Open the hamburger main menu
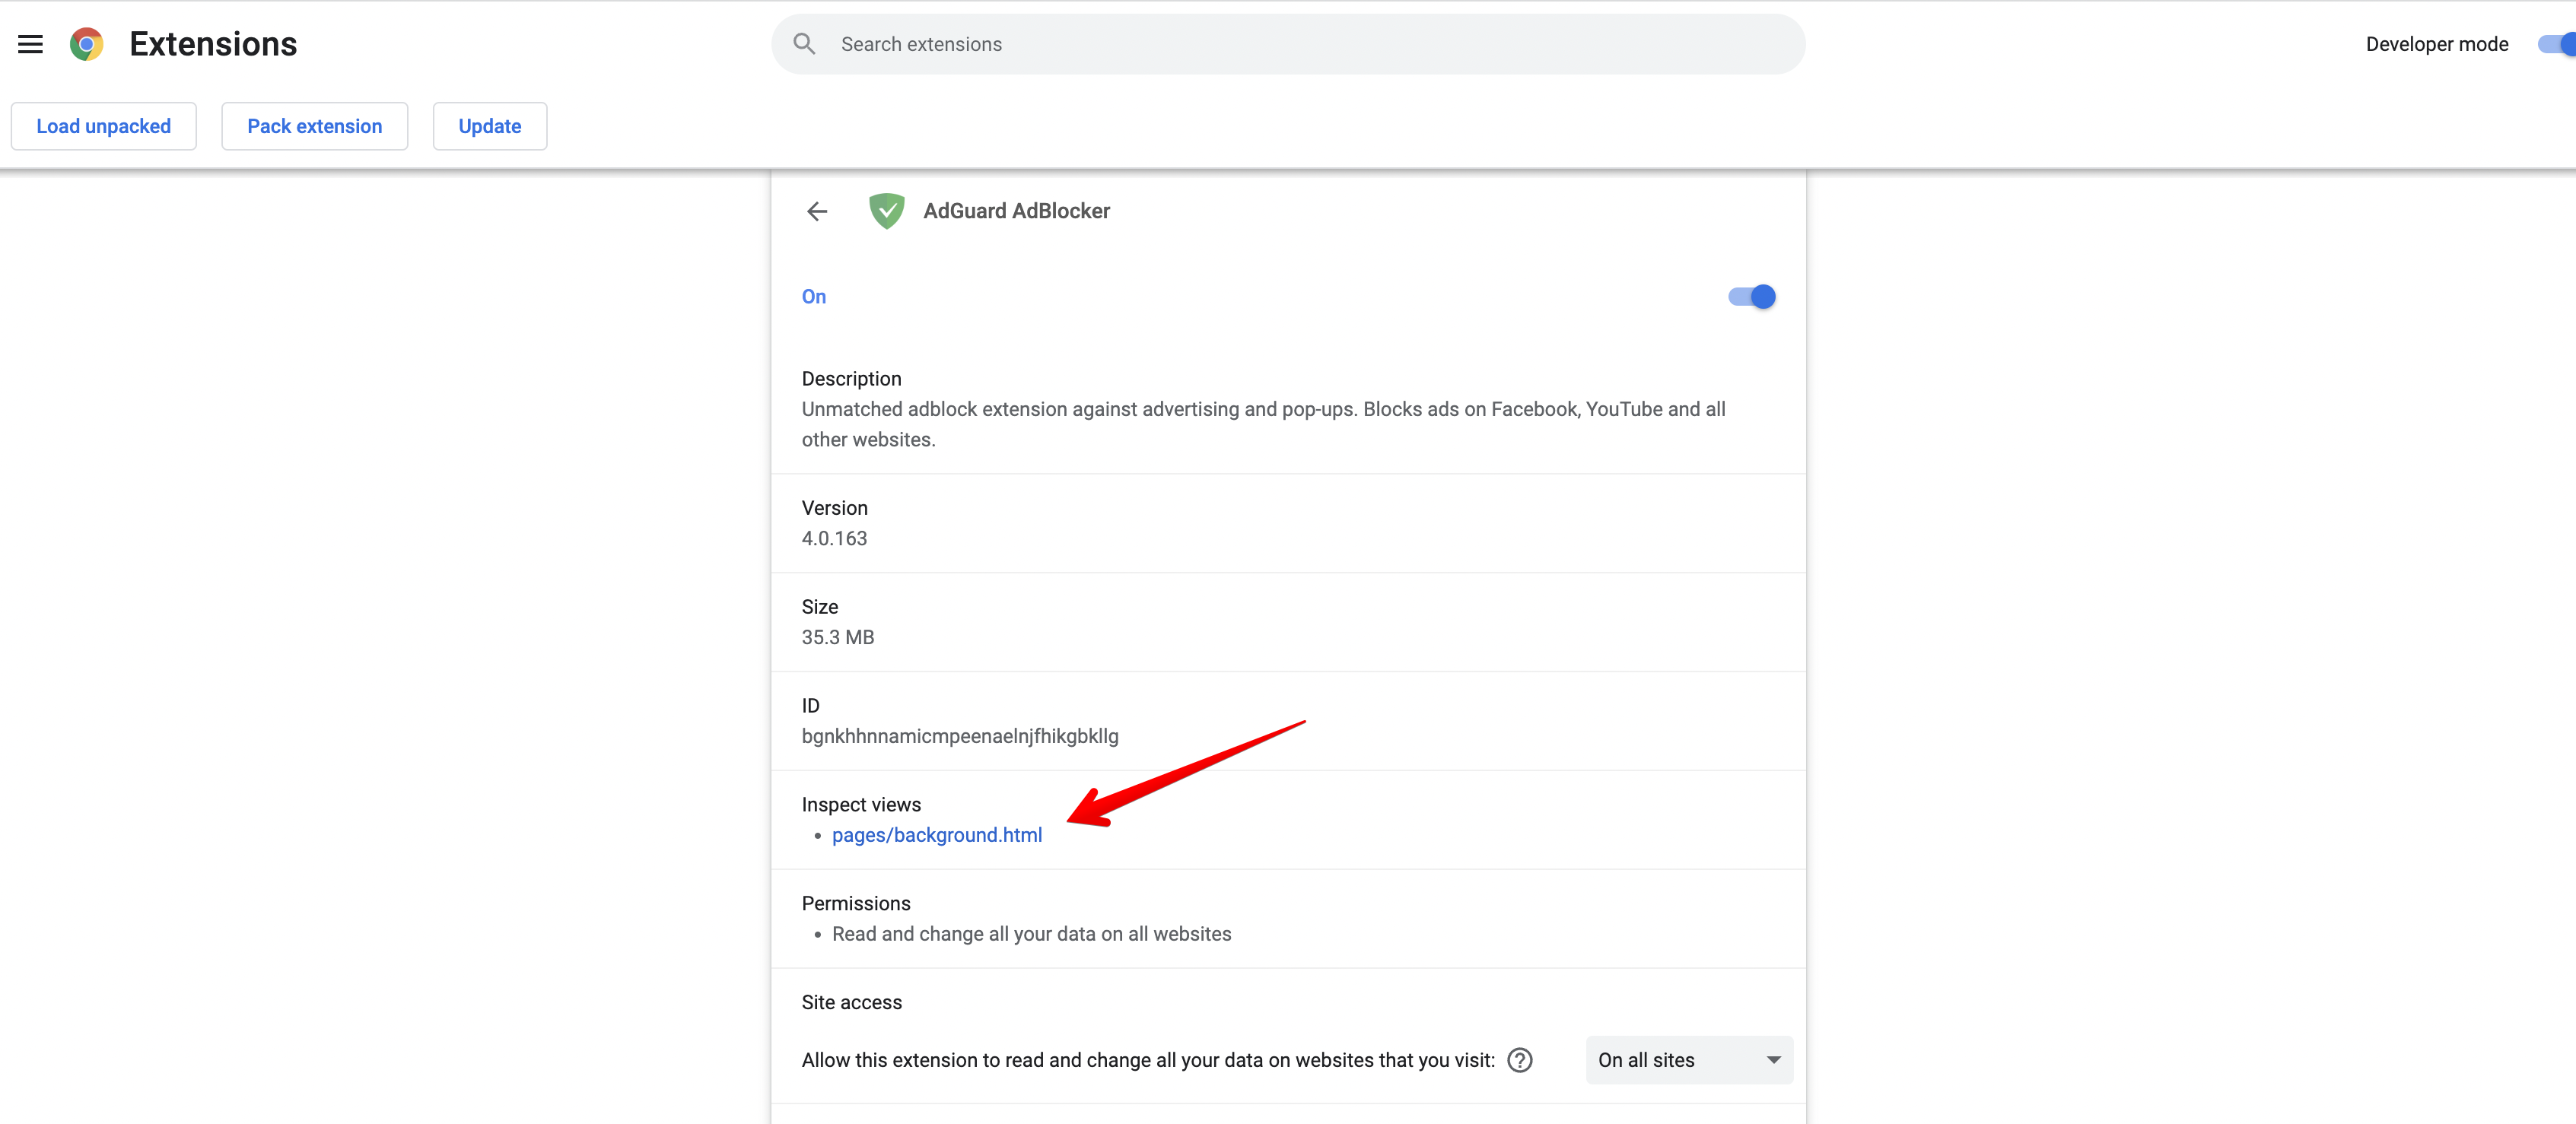The image size is (2576, 1124). click(x=31, y=44)
